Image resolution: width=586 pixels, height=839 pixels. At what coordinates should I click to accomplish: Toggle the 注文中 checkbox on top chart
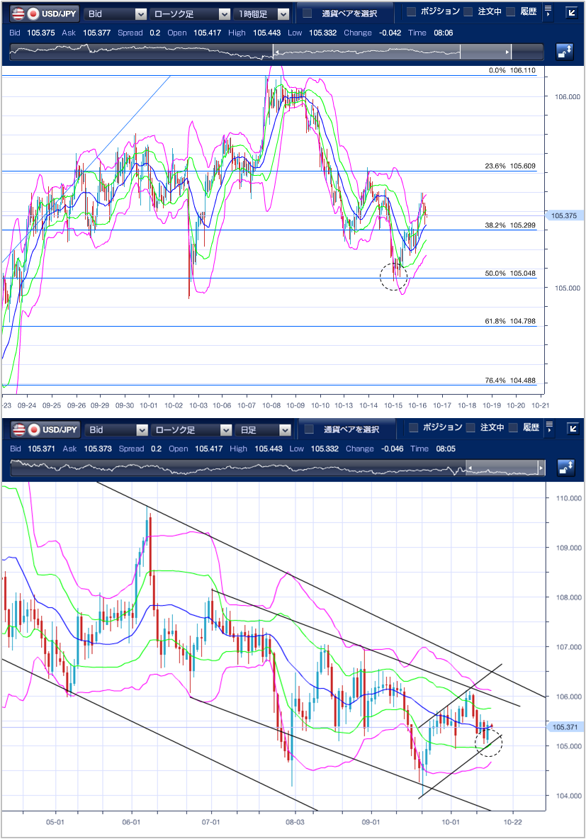pos(468,12)
